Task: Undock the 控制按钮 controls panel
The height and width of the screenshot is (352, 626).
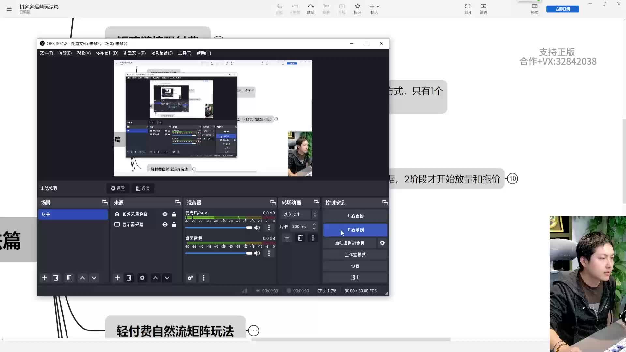Action: click(x=385, y=203)
